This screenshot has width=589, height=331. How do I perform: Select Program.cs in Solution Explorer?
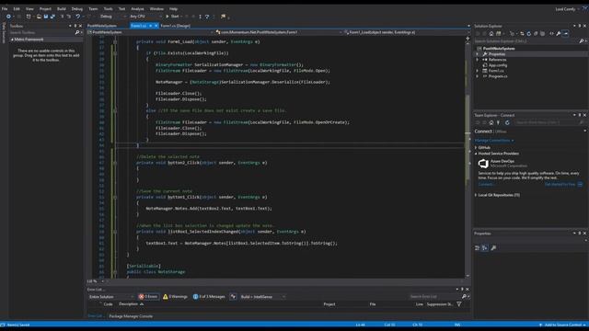(x=498, y=76)
